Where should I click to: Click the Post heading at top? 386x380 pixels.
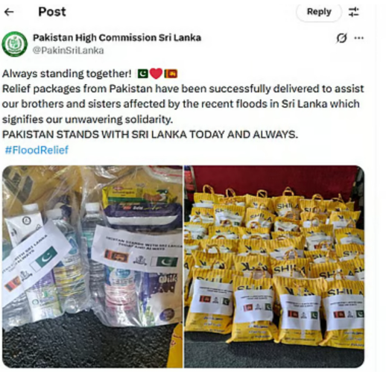(x=52, y=12)
